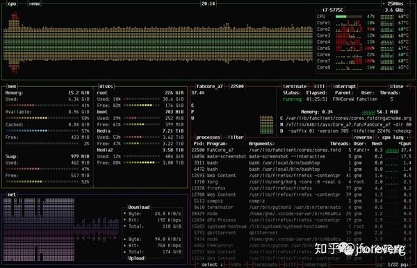Click the up arrow beside select
Screen dimensions: 417x268
198,265
